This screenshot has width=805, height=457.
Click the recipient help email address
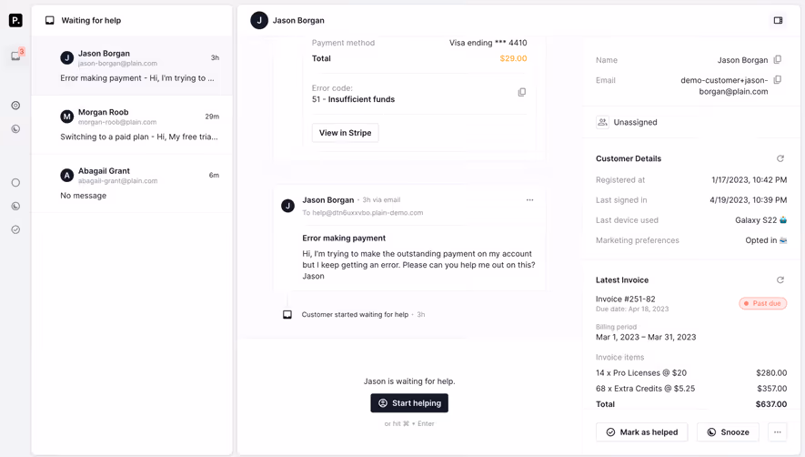(x=367, y=212)
